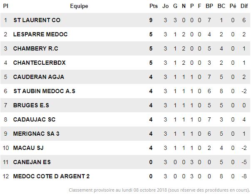
Task: Open the LESPARRE MEDOC team entry
Action: (x=40, y=34)
